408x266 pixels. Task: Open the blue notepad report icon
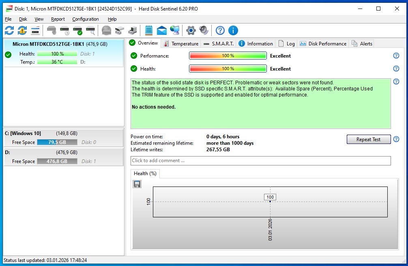(148, 30)
